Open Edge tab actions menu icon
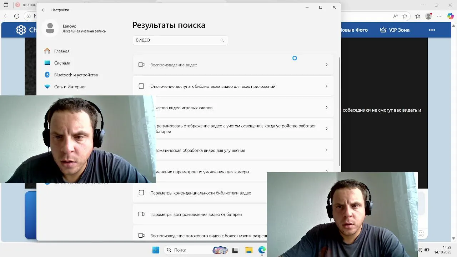Screen dimensions: 457x257 tap(6, 5)
